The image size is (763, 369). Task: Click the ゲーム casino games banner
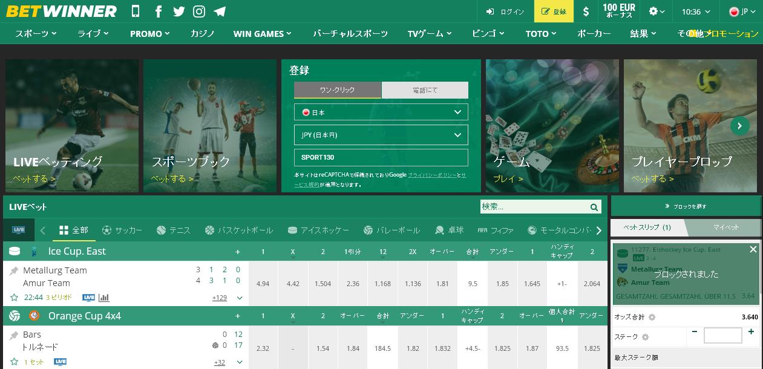pyautogui.click(x=552, y=126)
